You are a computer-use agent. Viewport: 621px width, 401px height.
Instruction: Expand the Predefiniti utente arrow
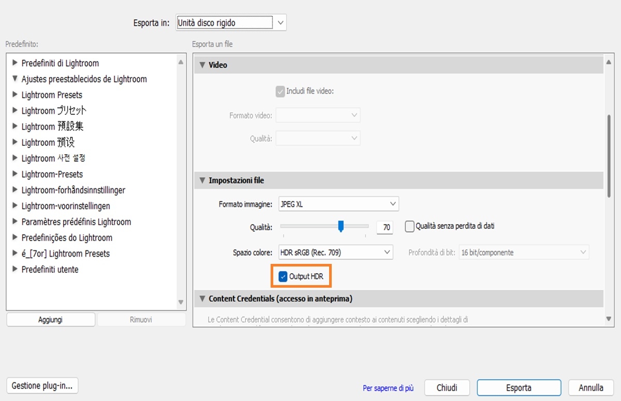point(15,270)
